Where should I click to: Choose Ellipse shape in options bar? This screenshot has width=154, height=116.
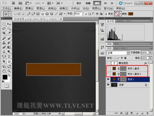tap(47, 14)
